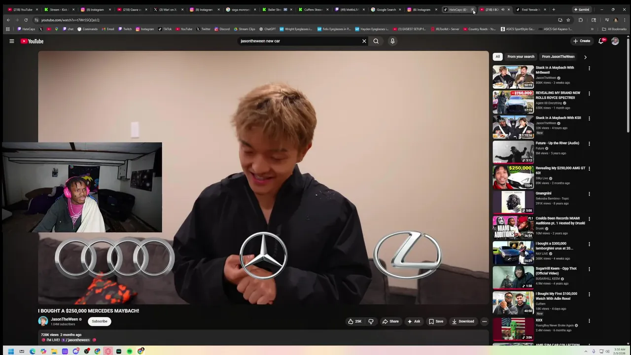Open JasonTheWeen channel avatar

(x=43, y=321)
